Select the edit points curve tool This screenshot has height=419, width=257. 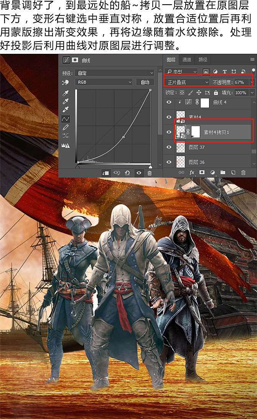pos(65,119)
